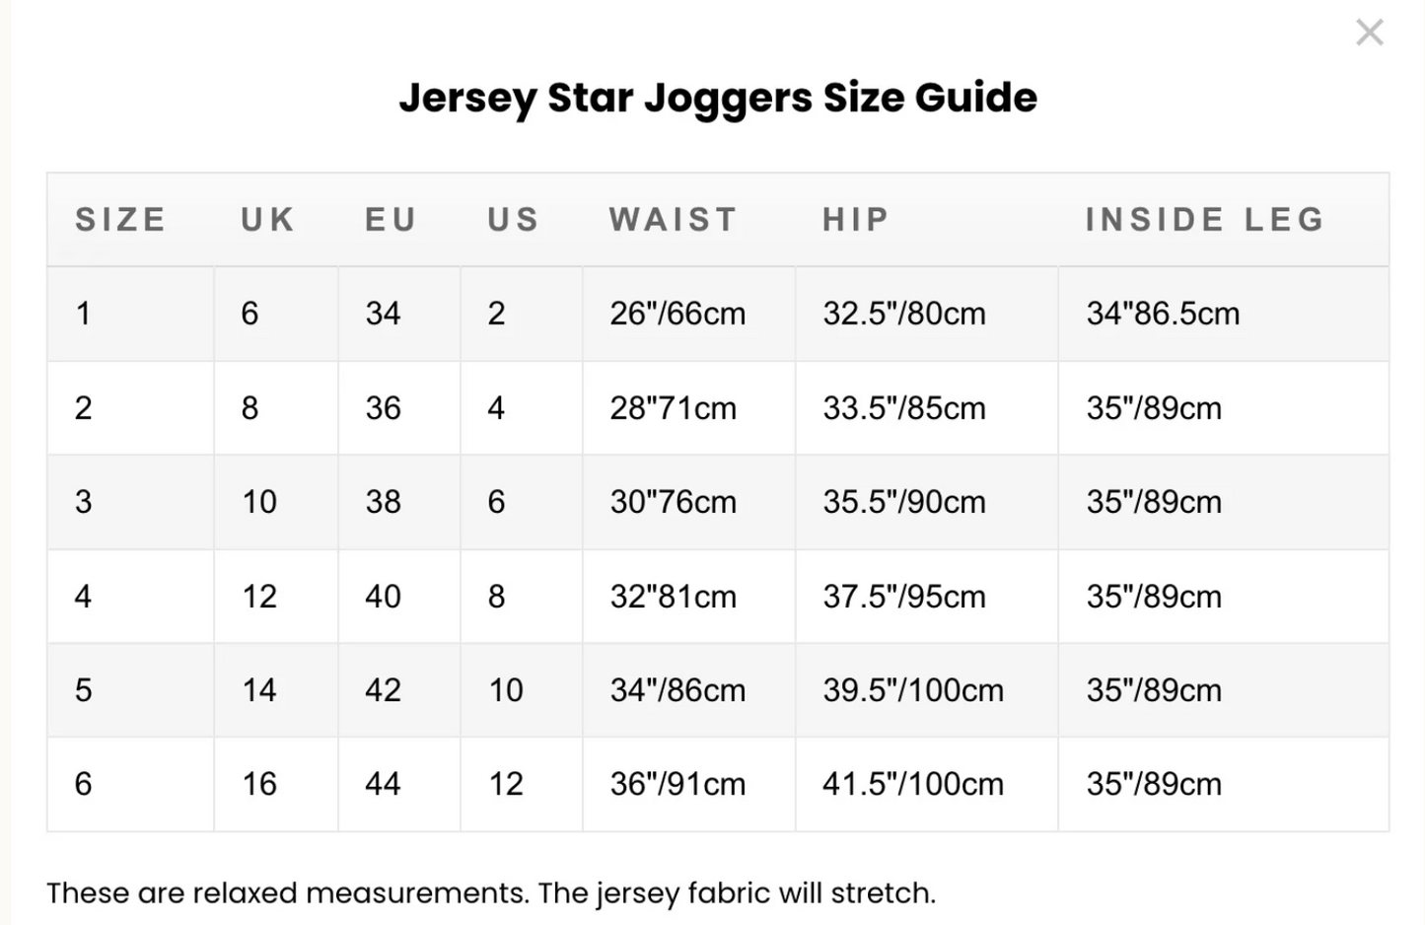Select size 1 row

click(x=84, y=314)
